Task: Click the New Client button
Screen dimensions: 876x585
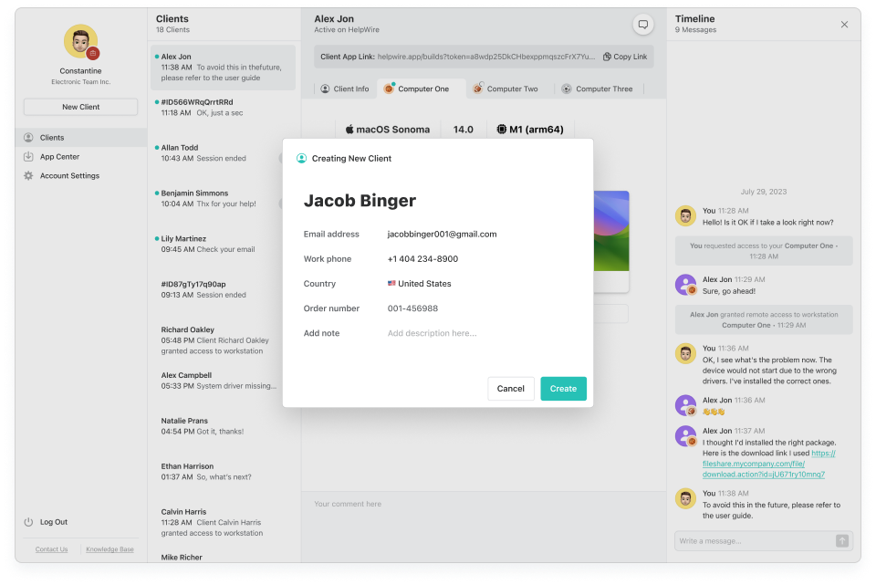Action: [x=81, y=107]
